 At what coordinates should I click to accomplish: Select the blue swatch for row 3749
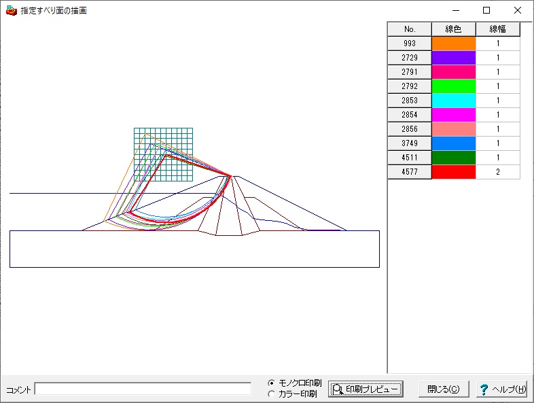tap(454, 143)
